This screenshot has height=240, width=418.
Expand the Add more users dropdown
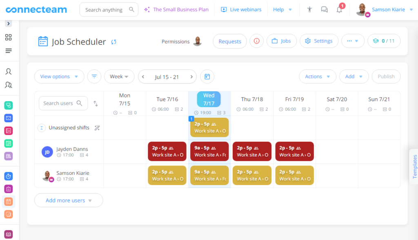[69, 200]
